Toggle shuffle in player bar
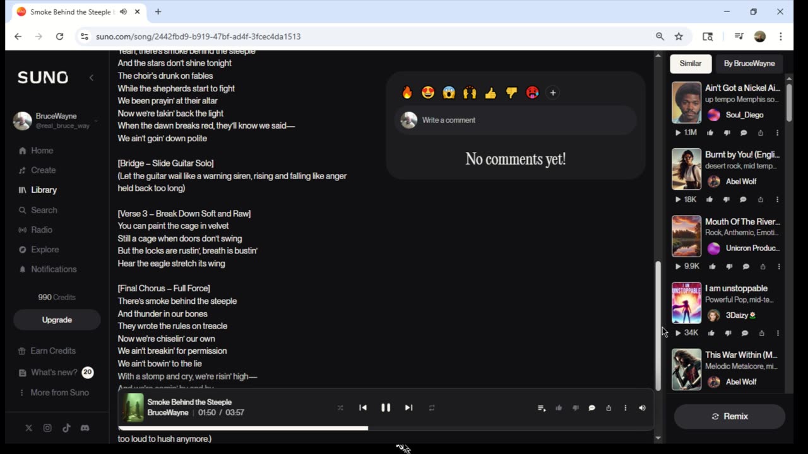808x454 pixels. 340,408
